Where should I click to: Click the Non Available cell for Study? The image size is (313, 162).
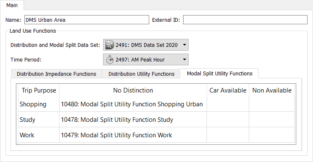pyautogui.click(x=272, y=119)
